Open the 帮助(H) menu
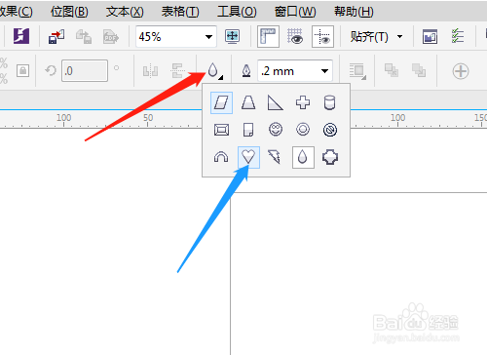487x355 pixels. coord(354,12)
